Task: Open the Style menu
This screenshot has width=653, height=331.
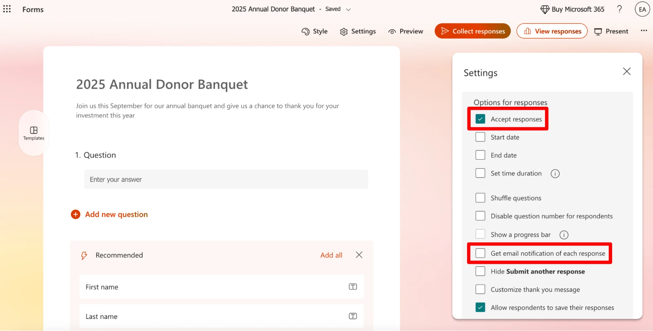Action: [314, 31]
